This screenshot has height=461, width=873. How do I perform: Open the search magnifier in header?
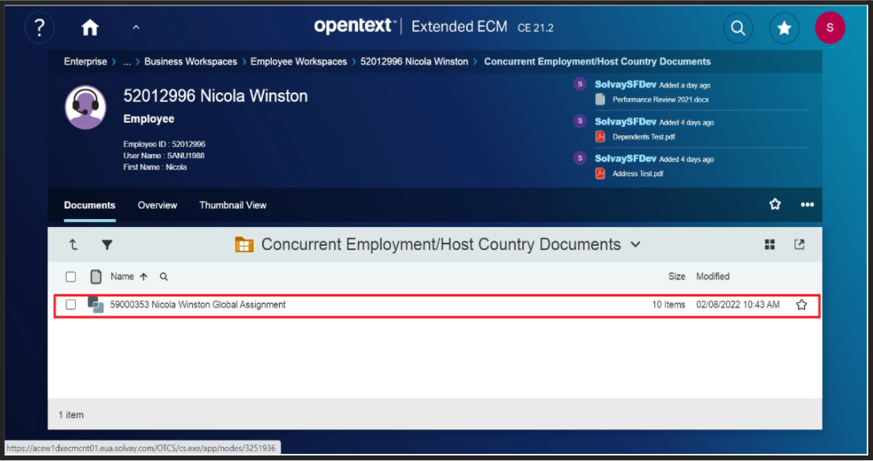(x=737, y=28)
